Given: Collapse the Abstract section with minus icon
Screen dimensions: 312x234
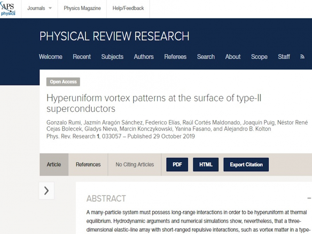Looking at the screenshot, I should (x=309, y=198).
